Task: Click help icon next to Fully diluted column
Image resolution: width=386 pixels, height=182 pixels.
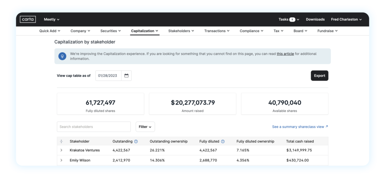Action: [222, 141]
